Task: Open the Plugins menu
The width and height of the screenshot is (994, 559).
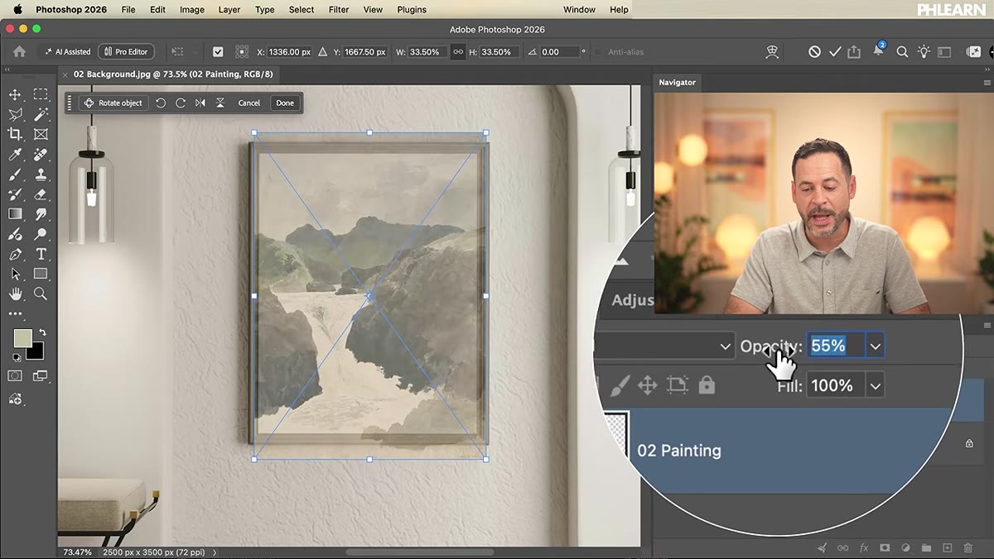Action: pyautogui.click(x=412, y=10)
